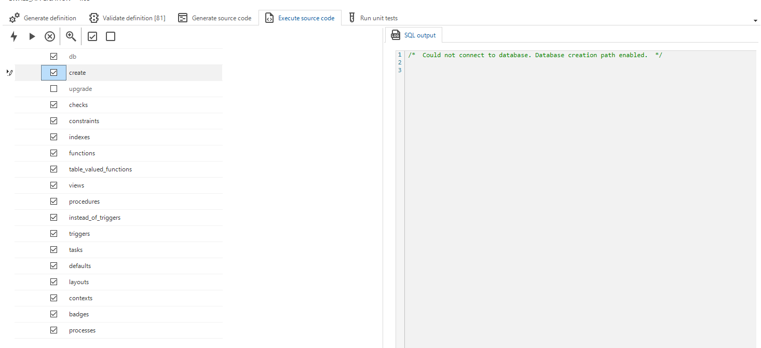Select the 'badges' row label
The width and height of the screenshot is (761, 348).
pos(79,314)
